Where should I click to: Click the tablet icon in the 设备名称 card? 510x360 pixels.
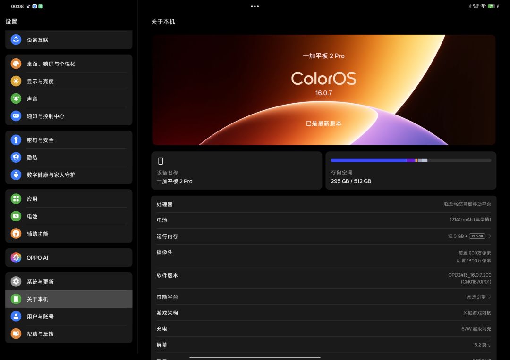click(161, 161)
